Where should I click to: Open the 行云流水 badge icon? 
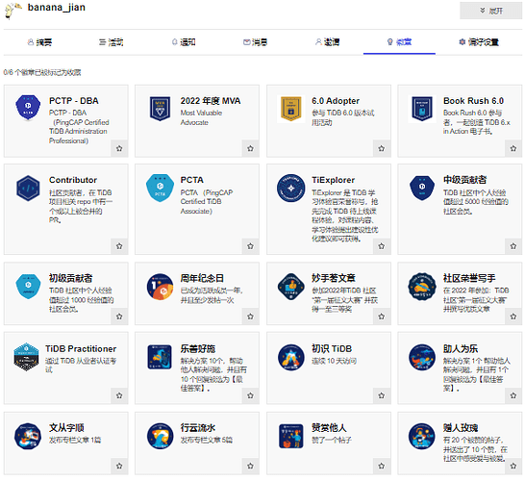pos(160,436)
